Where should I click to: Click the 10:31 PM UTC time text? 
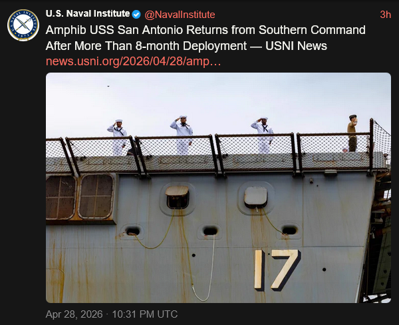tap(145, 314)
